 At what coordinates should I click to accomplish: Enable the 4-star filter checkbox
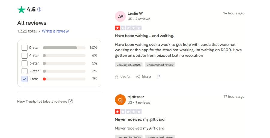click(24, 56)
